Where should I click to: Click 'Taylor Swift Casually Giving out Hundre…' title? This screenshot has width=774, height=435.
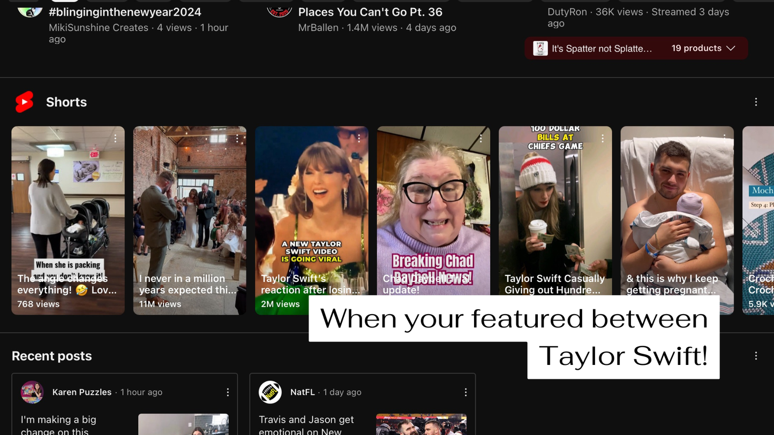555,284
